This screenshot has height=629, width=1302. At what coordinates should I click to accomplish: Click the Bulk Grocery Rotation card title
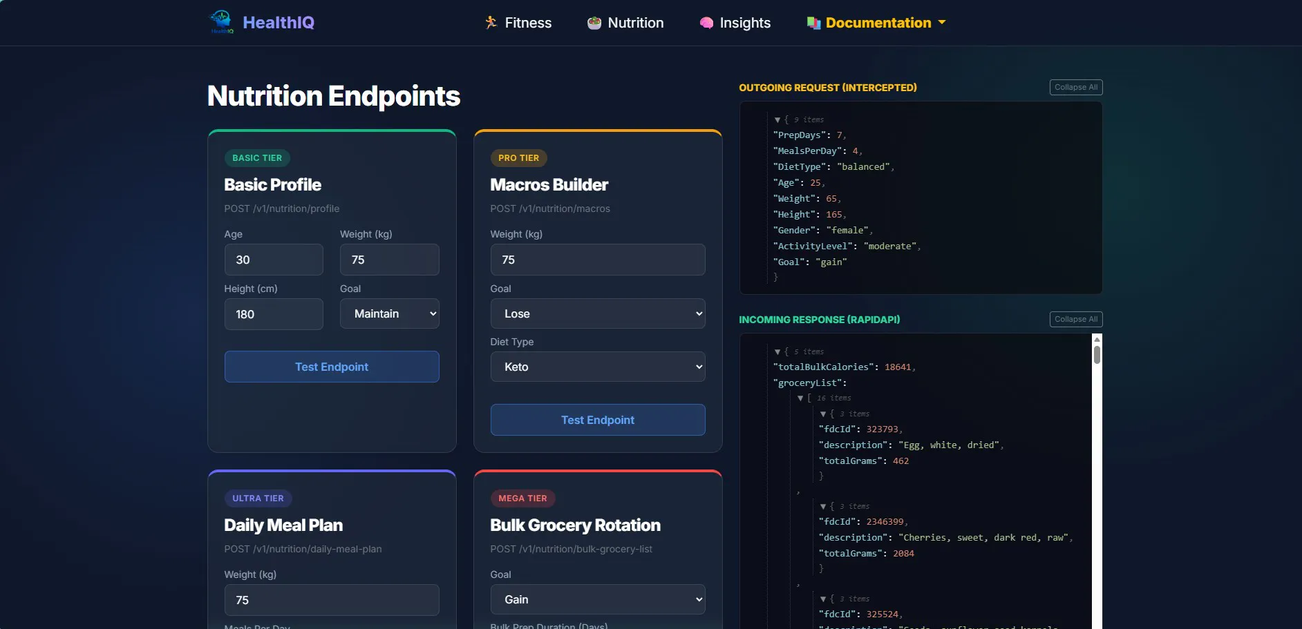576,525
